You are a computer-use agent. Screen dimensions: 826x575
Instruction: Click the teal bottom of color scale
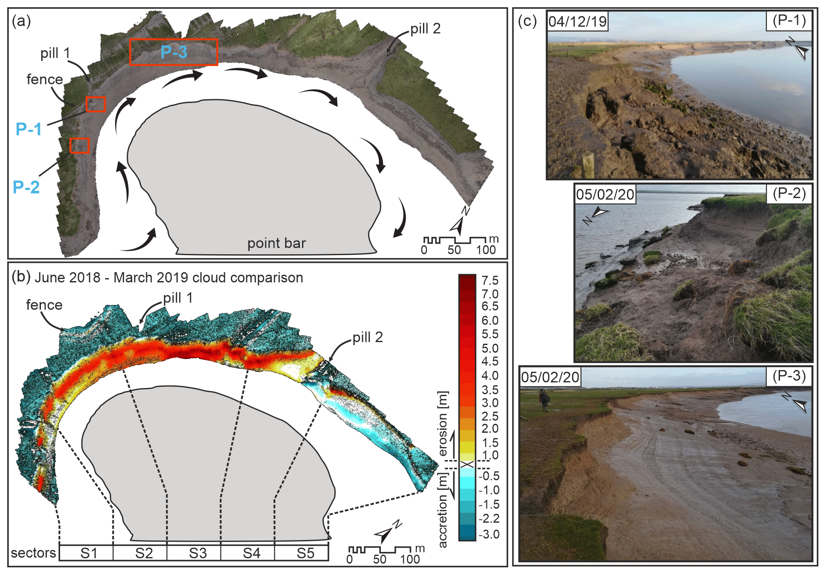tap(467, 532)
